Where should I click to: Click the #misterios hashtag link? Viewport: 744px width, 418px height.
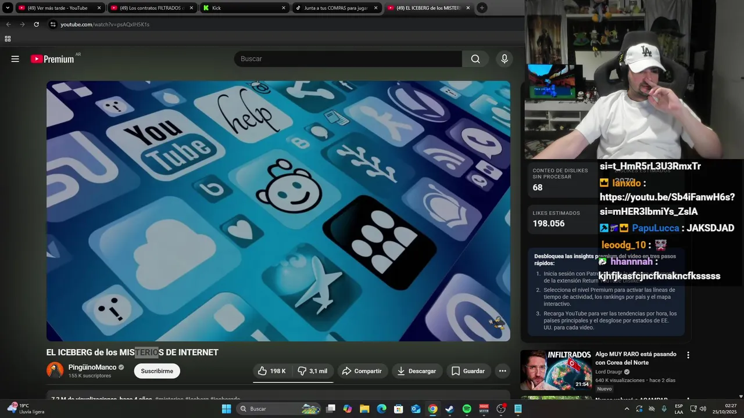click(x=169, y=399)
